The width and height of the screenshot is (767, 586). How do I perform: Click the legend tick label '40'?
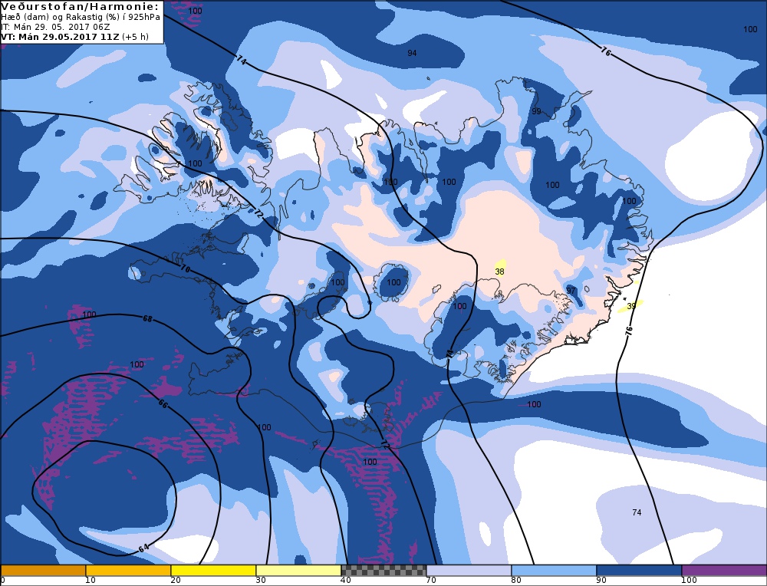[346, 580]
